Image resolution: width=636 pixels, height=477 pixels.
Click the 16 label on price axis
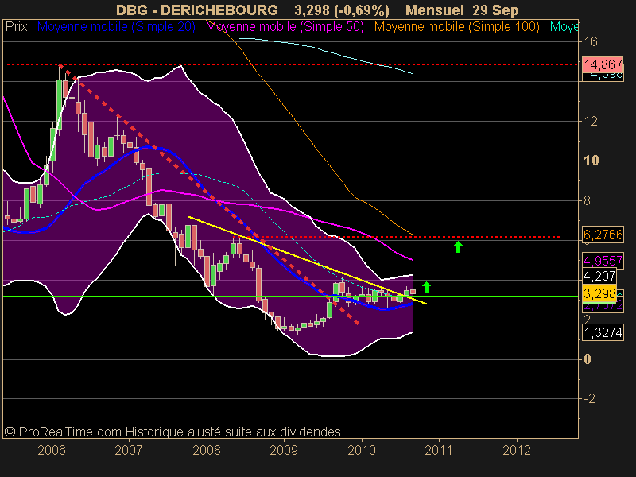pos(591,41)
